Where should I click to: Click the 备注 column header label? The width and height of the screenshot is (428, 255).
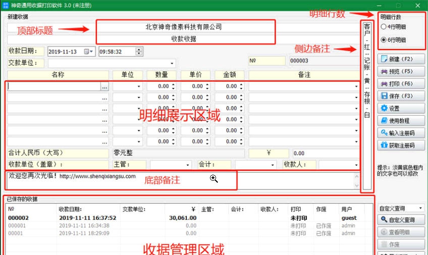304,75
